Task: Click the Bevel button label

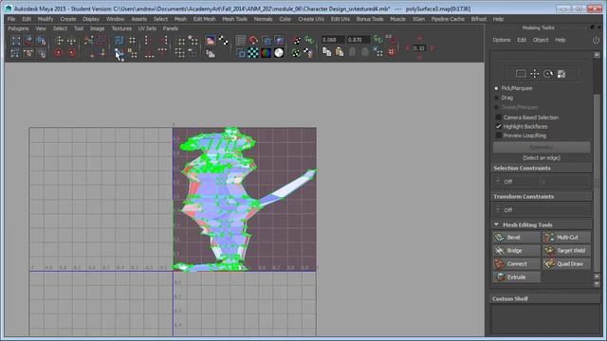Action: (513, 238)
